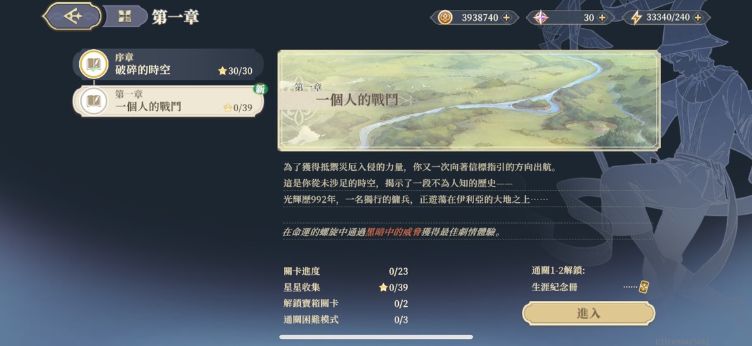Viewport: 752px width, 346px height.
Task: Refill stamina using the plus icon
Action: 698,18
